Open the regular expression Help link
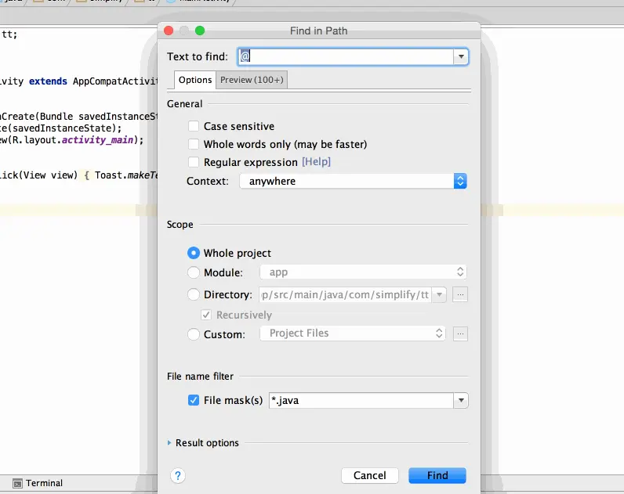Viewport: 624px width, 494px height. pyautogui.click(x=316, y=162)
